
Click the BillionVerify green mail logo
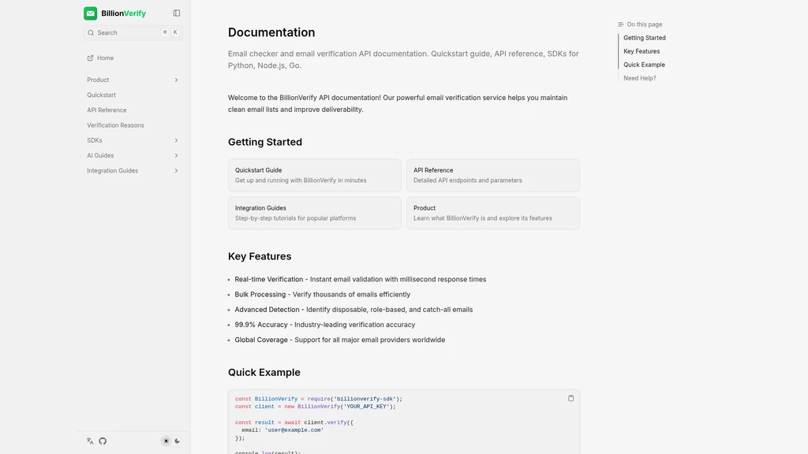[90, 13]
